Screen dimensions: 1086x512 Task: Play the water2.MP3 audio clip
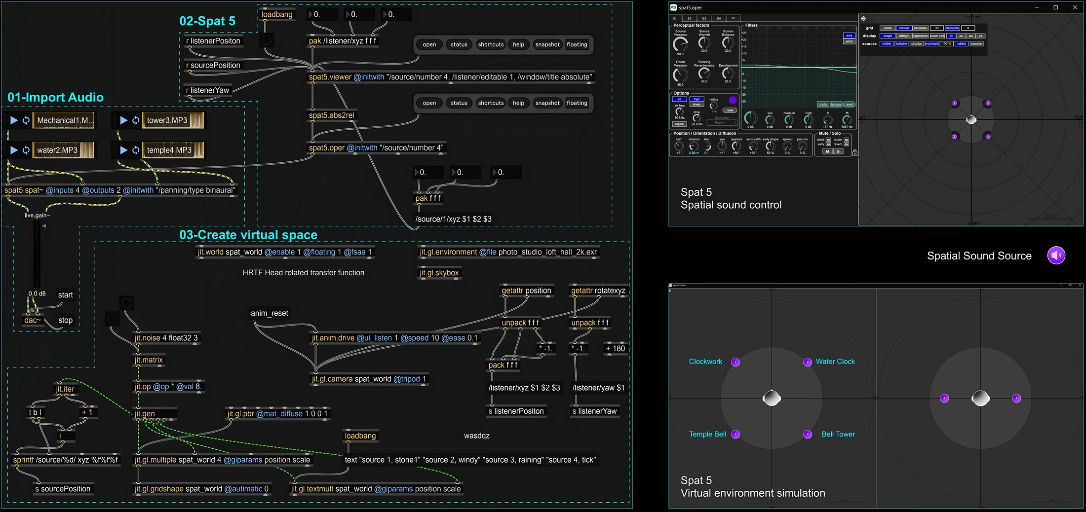pos(14,150)
